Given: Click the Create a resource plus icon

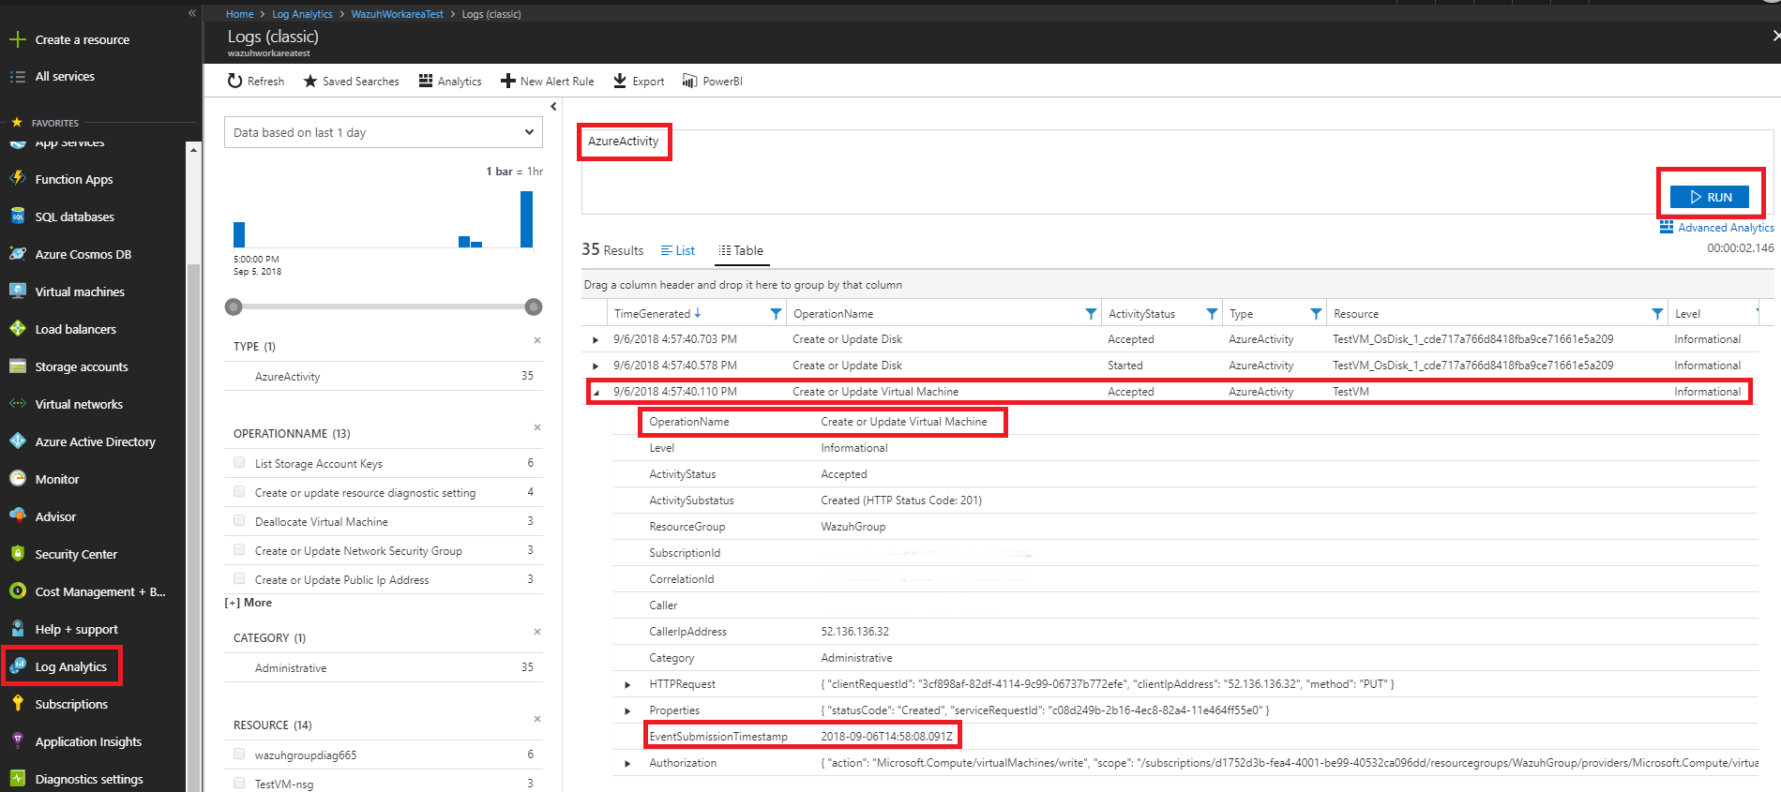Looking at the screenshot, I should pyautogui.click(x=17, y=39).
